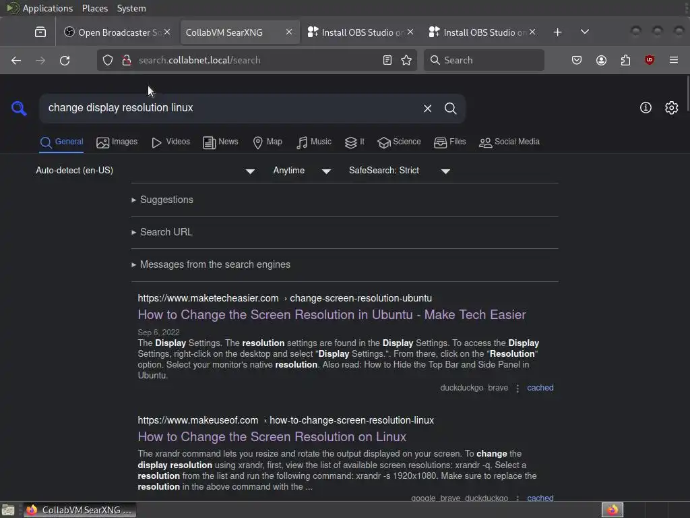Open the Auto-detect (en-US) language dropdown
This screenshot has width=690, height=518.
pyautogui.click(x=146, y=171)
